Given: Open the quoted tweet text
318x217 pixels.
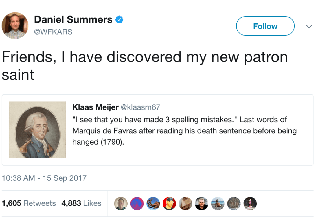Looking at the screenshot, I should tap(184, 131).
